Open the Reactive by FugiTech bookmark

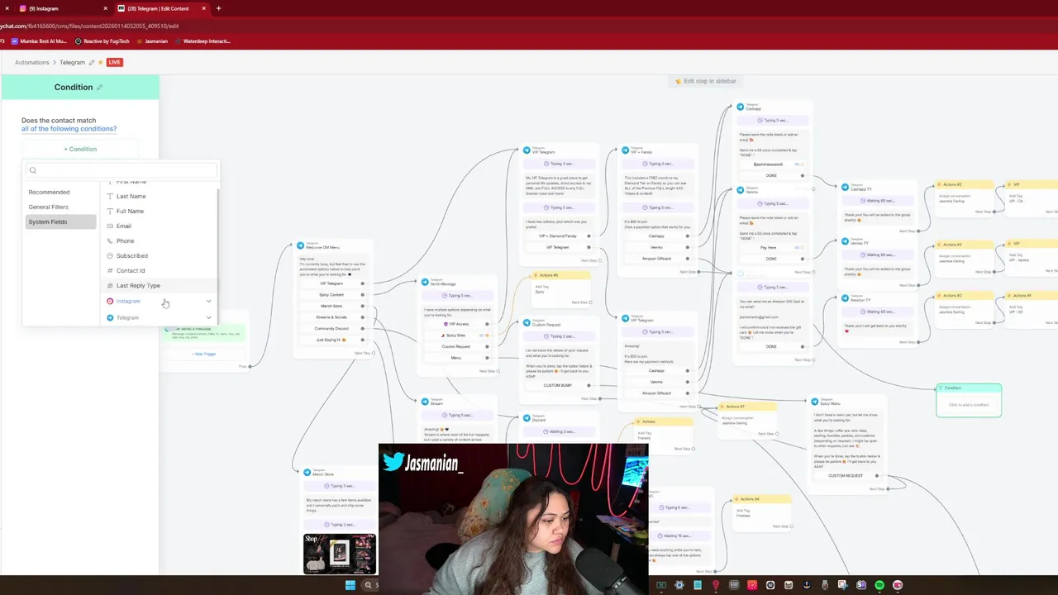[x=102, y=40]
